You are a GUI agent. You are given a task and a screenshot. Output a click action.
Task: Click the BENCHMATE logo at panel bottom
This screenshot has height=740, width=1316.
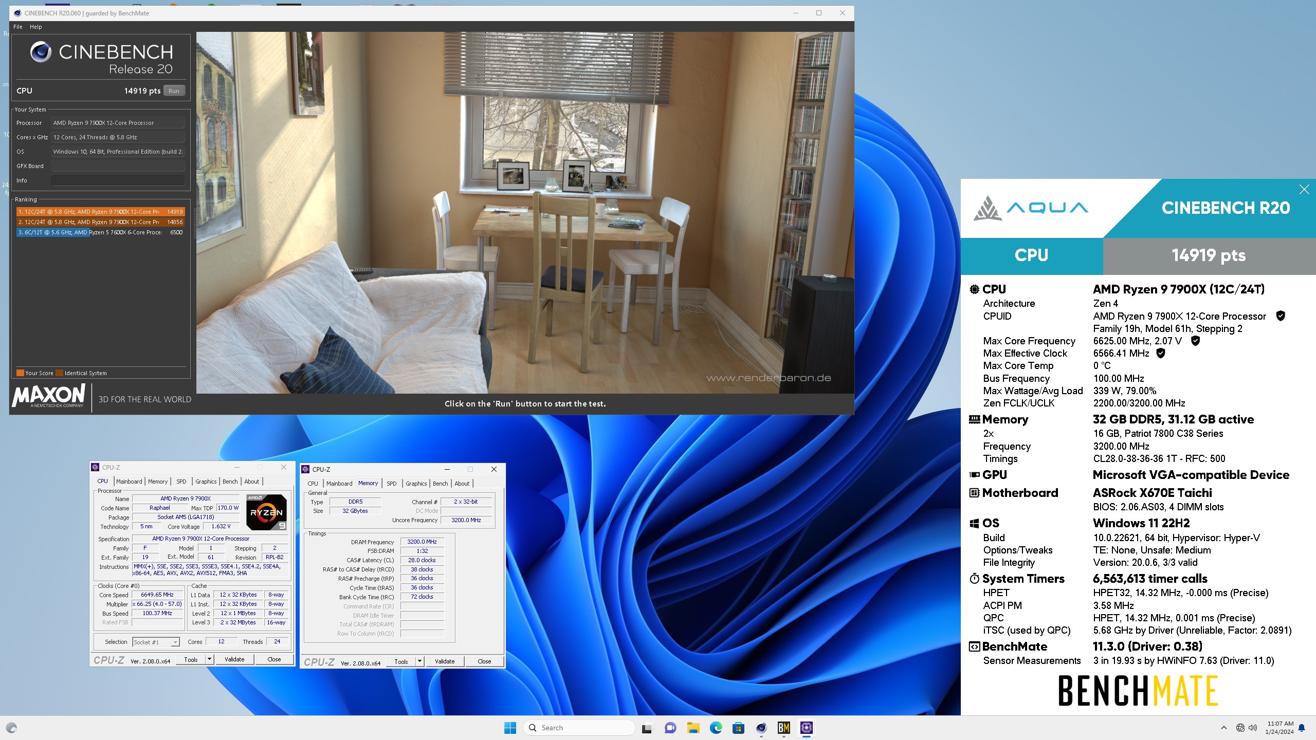coord(1138,691)
